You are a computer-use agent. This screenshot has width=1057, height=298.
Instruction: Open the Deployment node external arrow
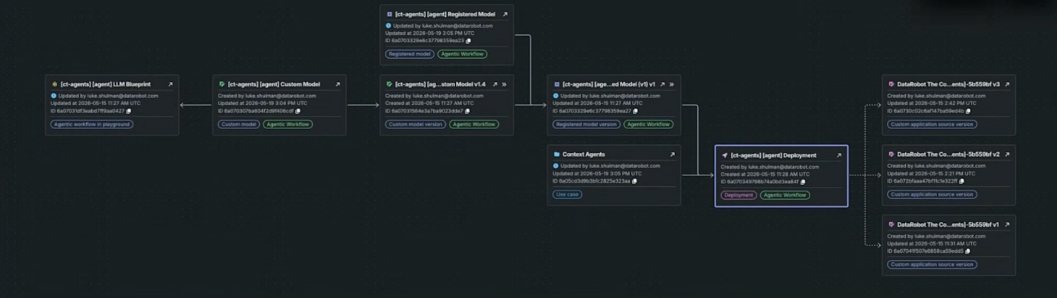(839, 155)
